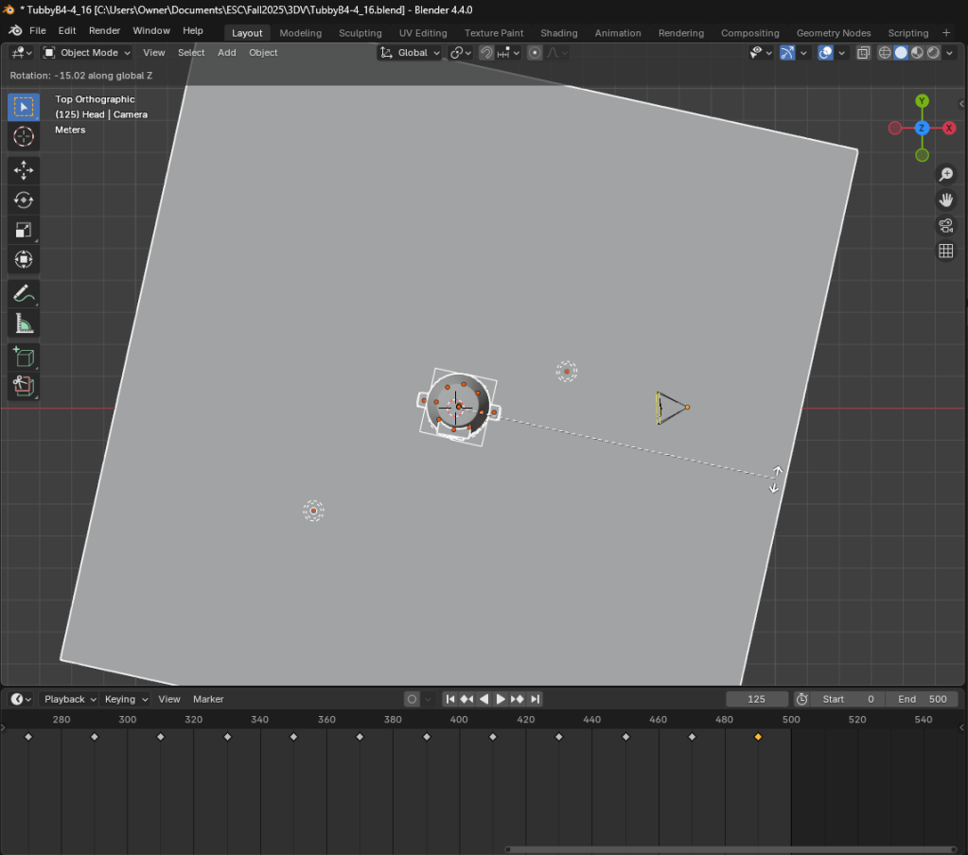Toggle X-ray view
This screenshot has height=855, width=968.
863,53
